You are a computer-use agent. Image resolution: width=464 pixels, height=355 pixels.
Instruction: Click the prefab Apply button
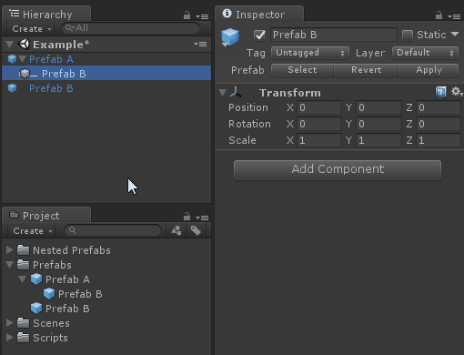(x=429, y=70)
